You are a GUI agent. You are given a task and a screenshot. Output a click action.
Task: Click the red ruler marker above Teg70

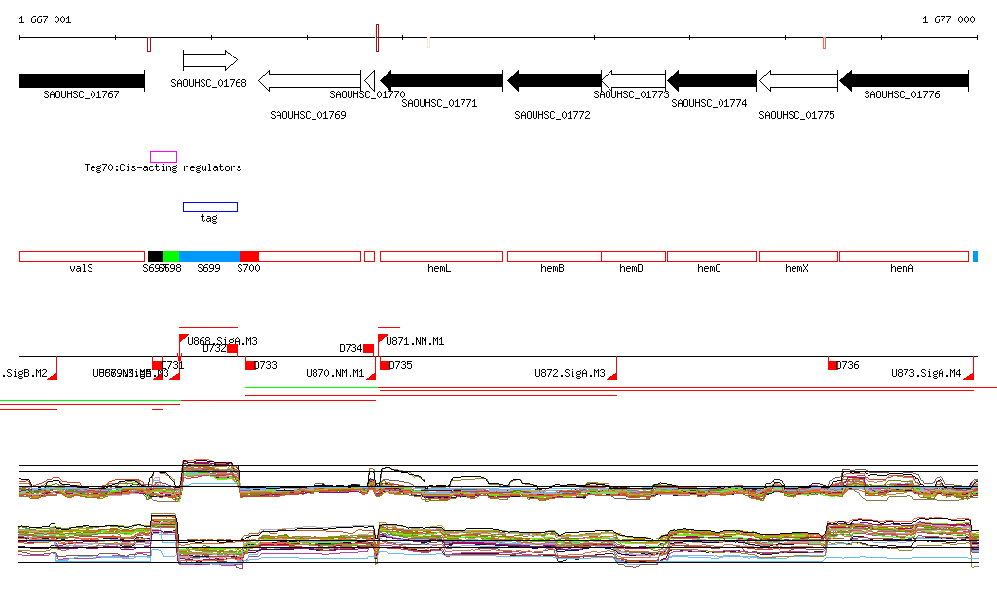coord(149,45)
